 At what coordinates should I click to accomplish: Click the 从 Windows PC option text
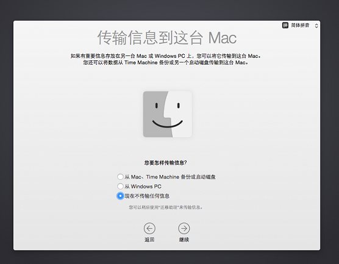[x=143, y=187]
